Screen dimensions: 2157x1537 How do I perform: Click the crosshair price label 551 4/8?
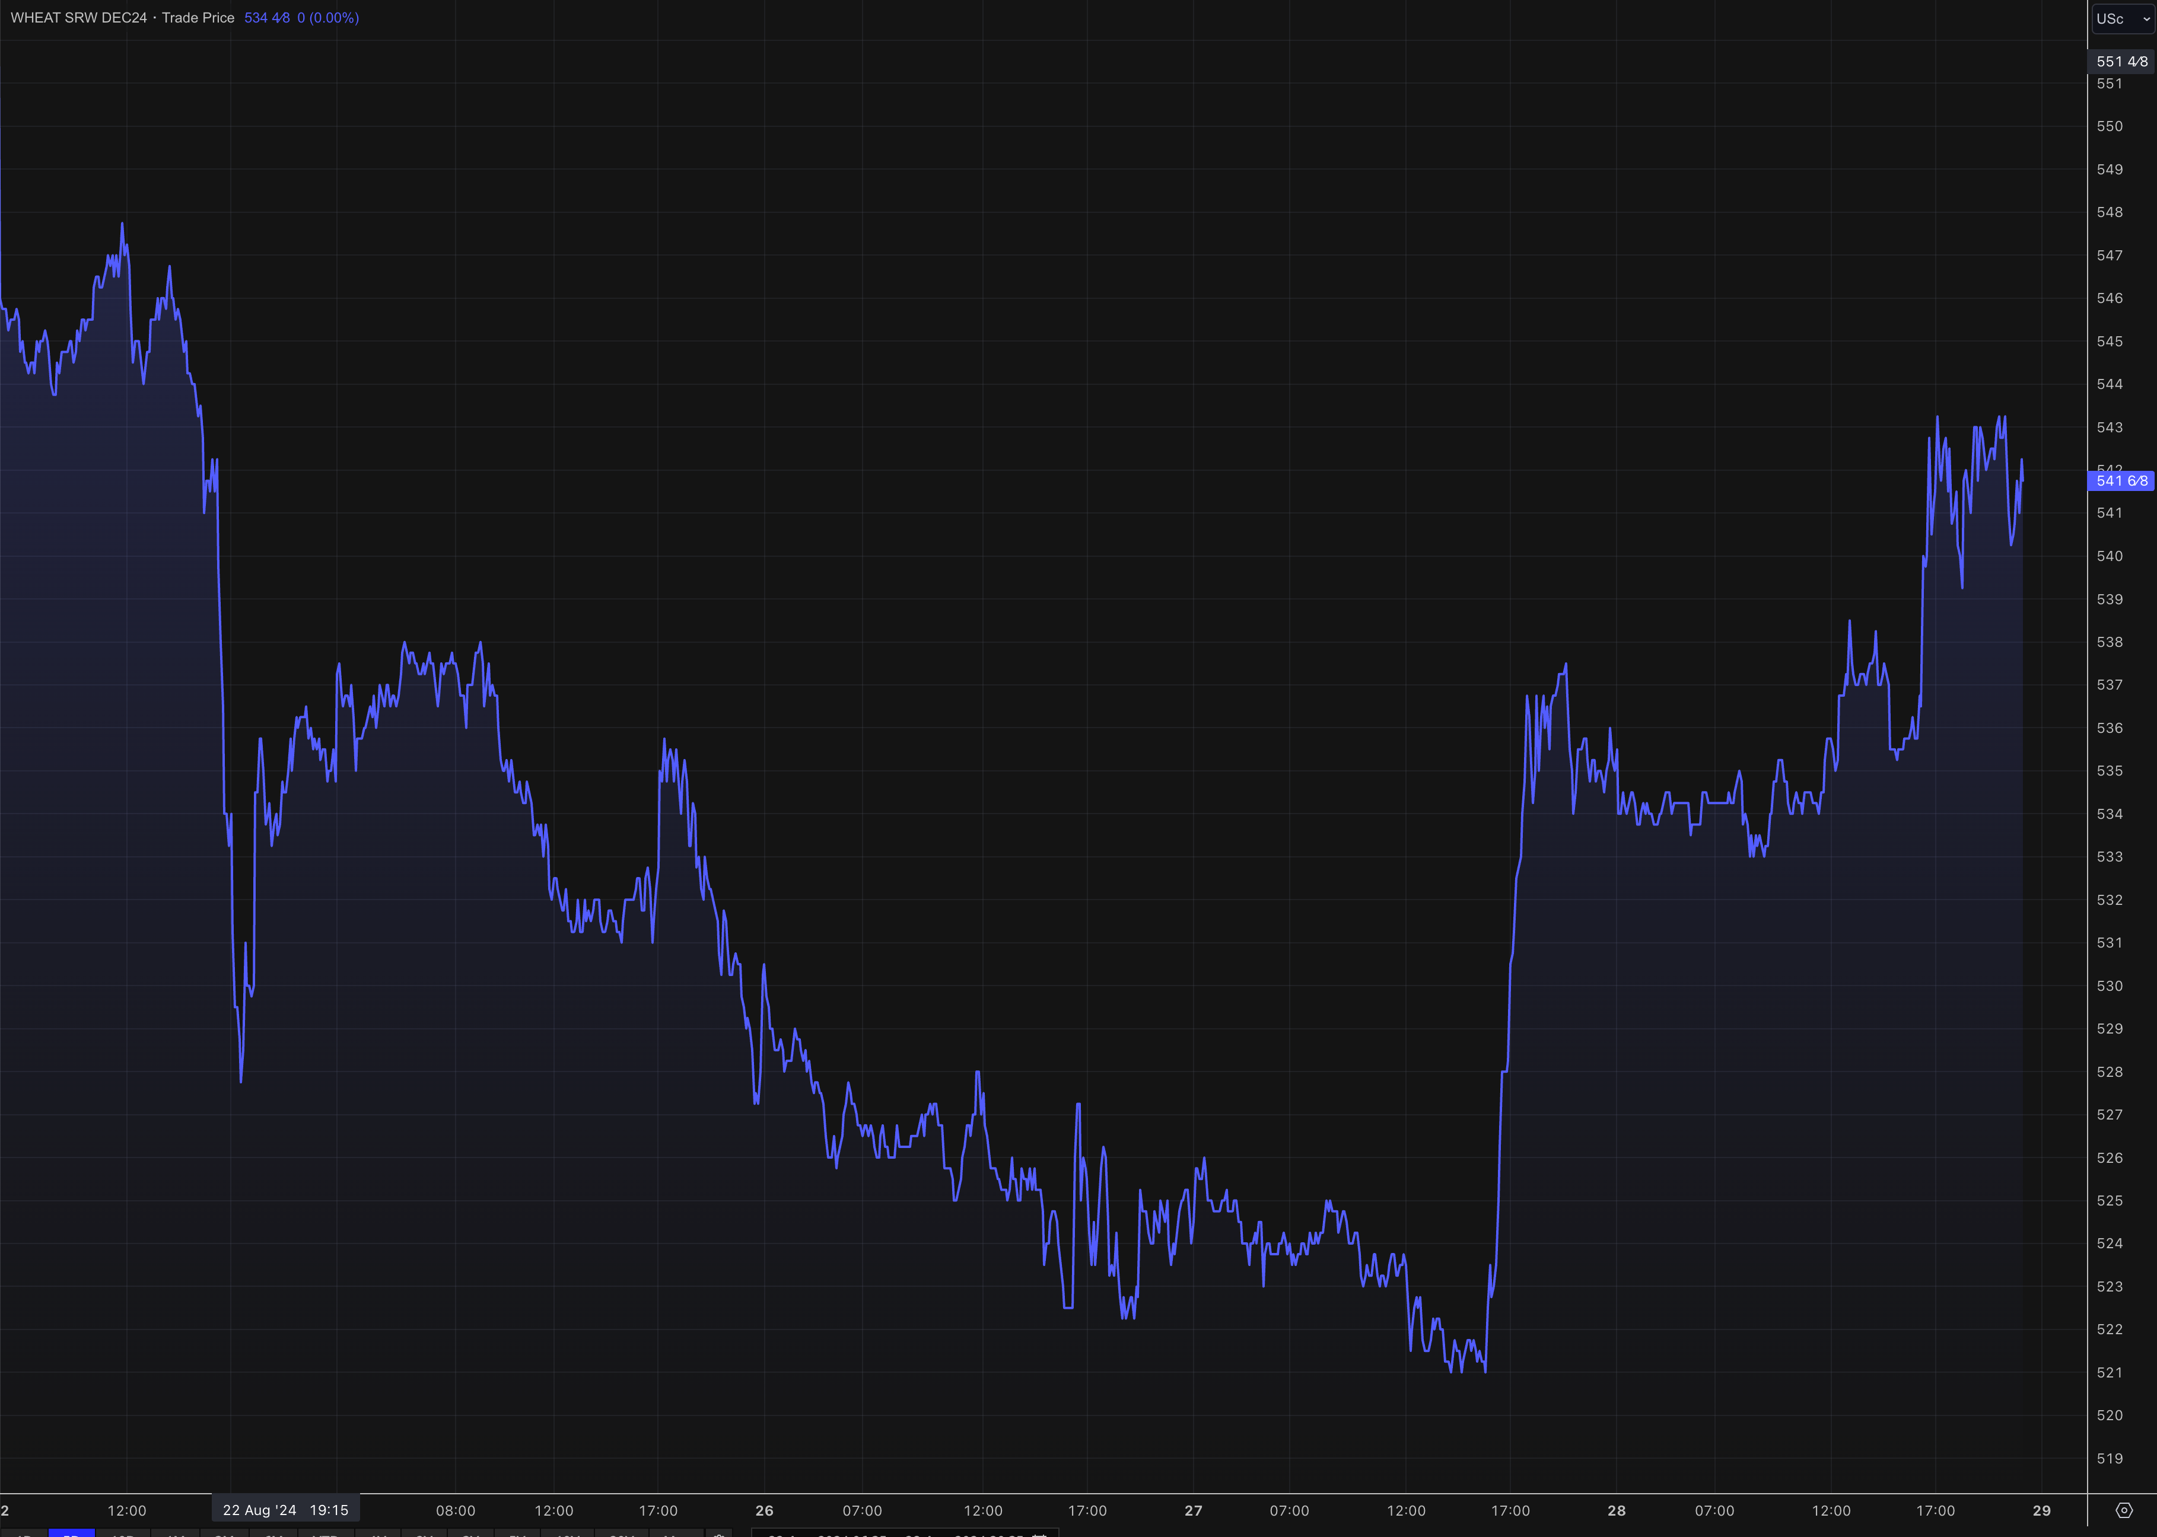2122,62
